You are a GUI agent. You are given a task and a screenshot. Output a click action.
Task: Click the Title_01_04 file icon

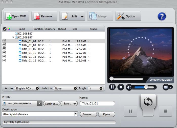(20, 45)
